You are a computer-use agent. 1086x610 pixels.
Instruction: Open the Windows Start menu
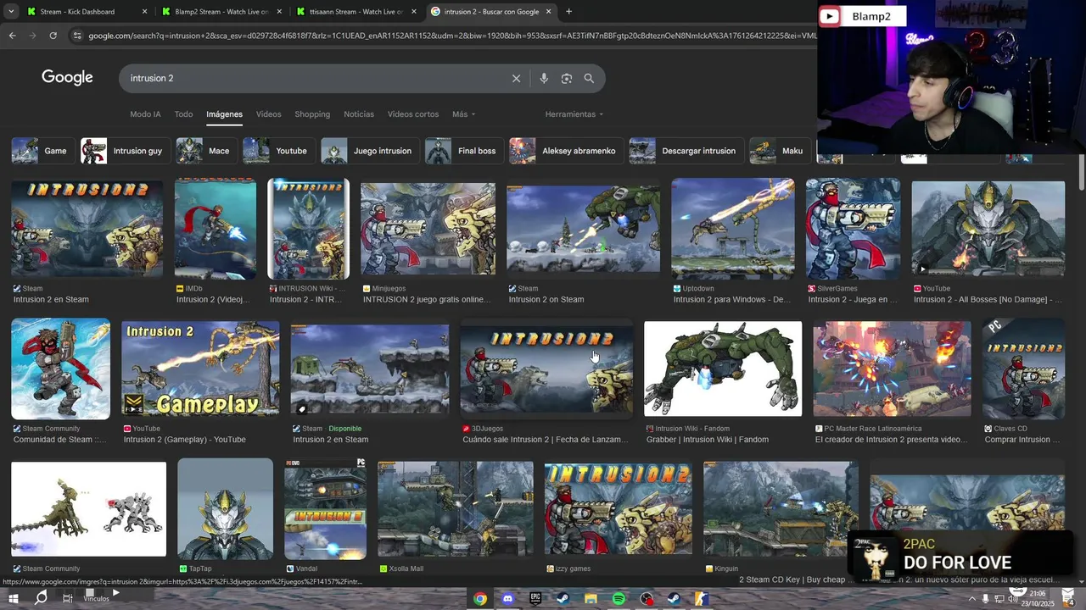pyautogui.click(x=13, y=599)
